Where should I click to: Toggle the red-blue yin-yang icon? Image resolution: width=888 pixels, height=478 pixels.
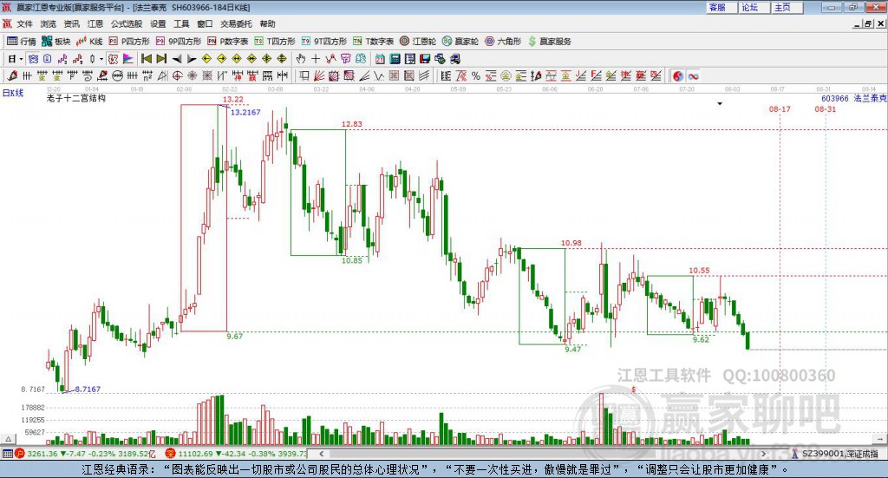click(678, 75)
